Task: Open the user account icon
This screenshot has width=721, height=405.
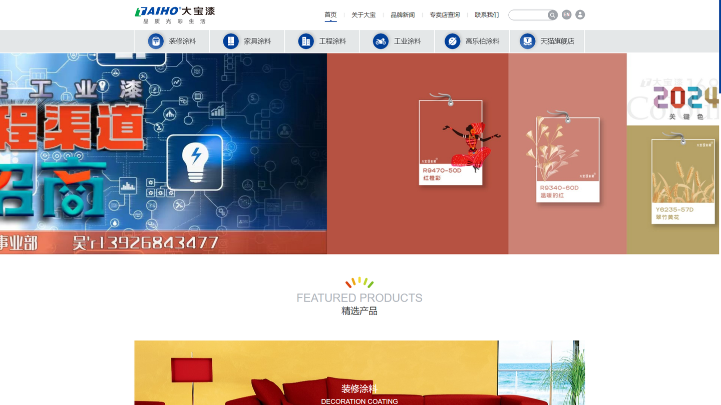Action: coord(580,14)
